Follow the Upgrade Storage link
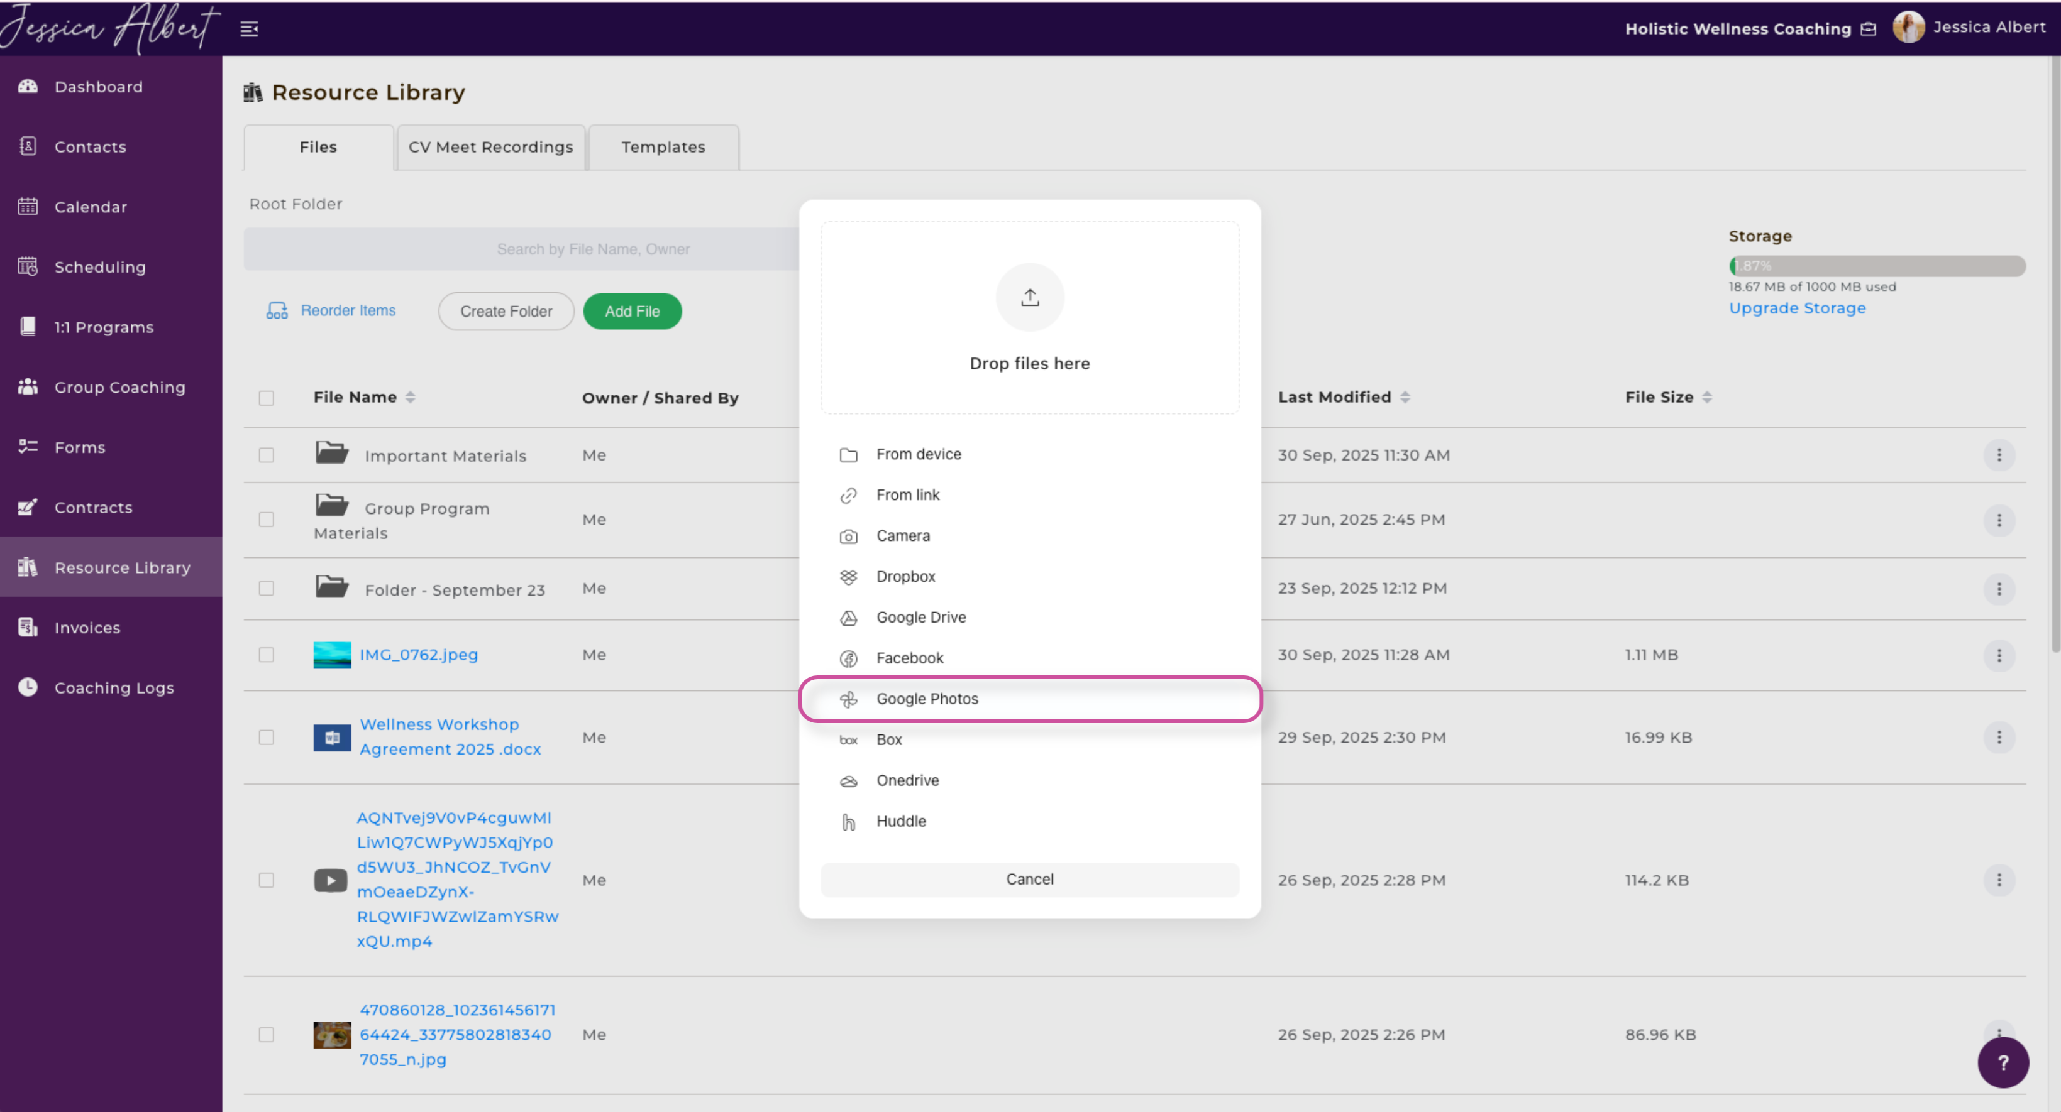The width and height of the screenshot is (2061, 1112). point(1797,308)
